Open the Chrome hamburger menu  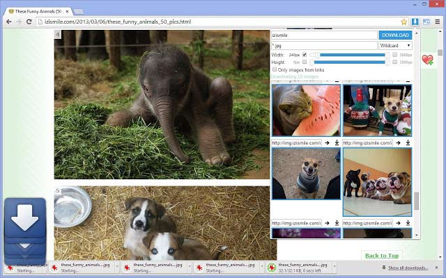(x=436, y=22)
